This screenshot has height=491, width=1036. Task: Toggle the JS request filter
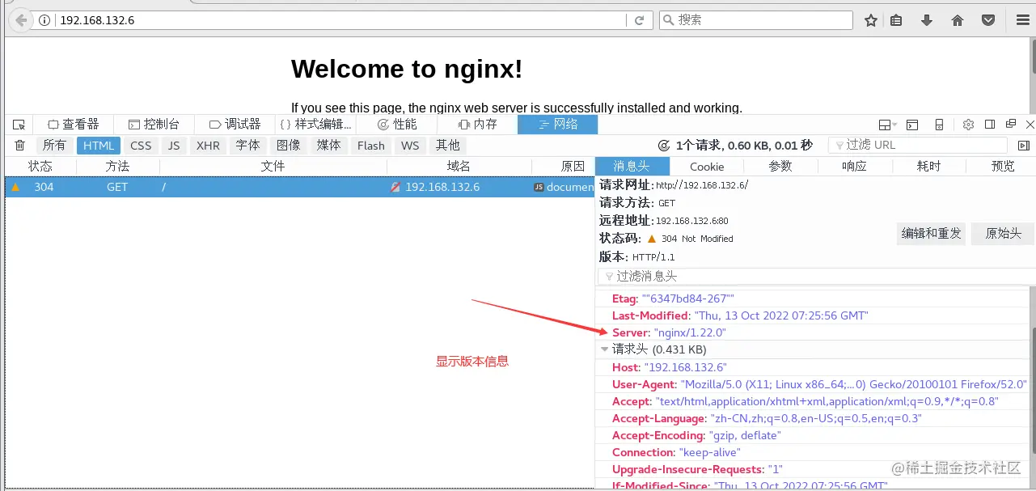tap(174, 146)
